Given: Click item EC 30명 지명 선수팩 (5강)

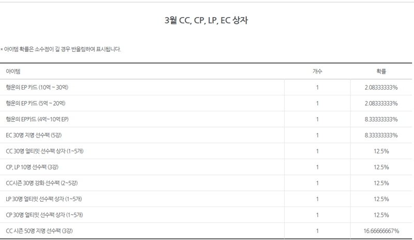Looking at the screenshot, I should point(34,135).
